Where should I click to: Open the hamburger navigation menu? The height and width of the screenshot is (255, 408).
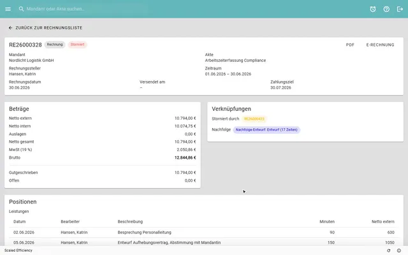[8, 9]
